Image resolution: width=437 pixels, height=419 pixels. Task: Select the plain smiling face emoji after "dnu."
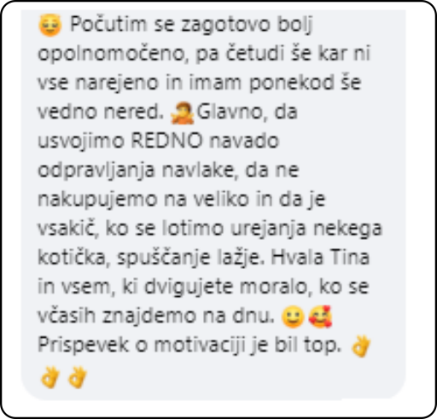[x=293, y=317]
